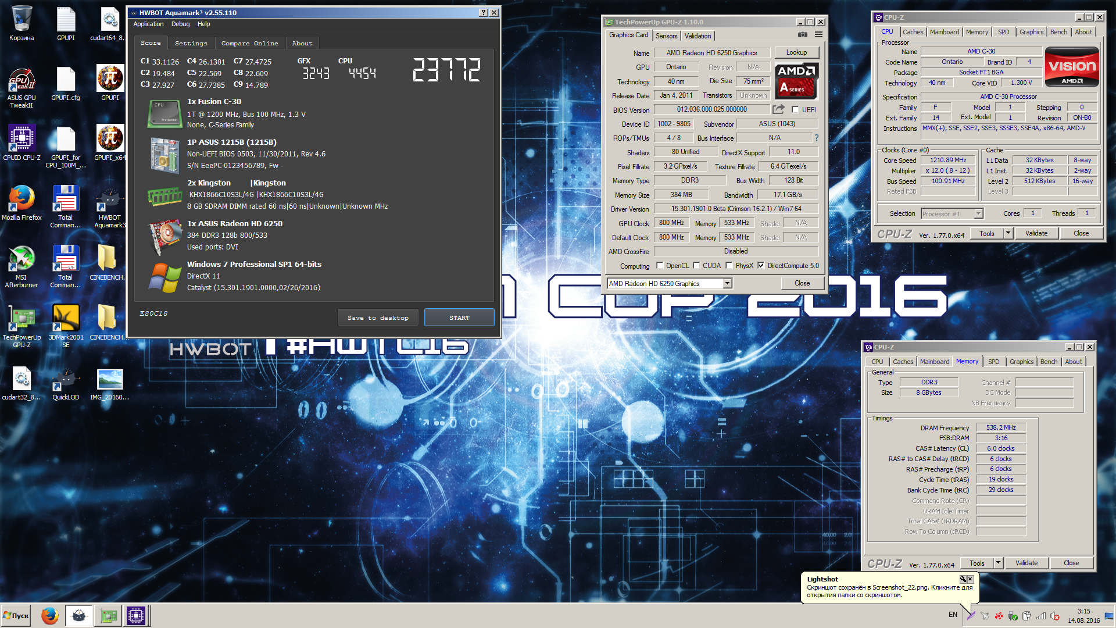
Task: Open GPUPI.cfg file on desktop
Action: coord(66,84)
